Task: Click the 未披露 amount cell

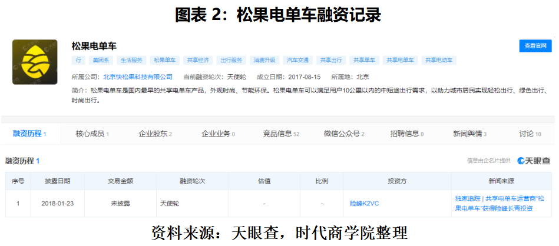Action: pyautogui.click(x=121, y=204)
